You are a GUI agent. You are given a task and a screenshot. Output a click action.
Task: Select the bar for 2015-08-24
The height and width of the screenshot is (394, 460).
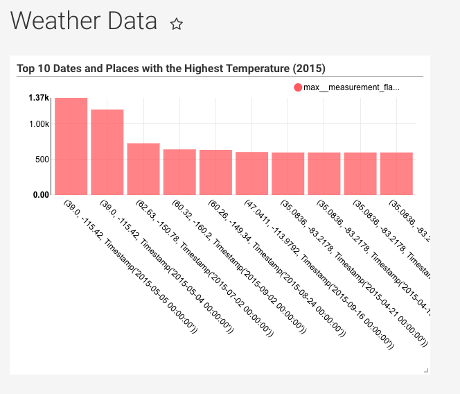(x=215, y=172)
